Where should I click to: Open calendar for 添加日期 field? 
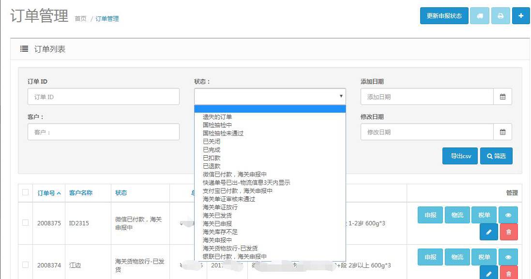[x=502, y=97]
